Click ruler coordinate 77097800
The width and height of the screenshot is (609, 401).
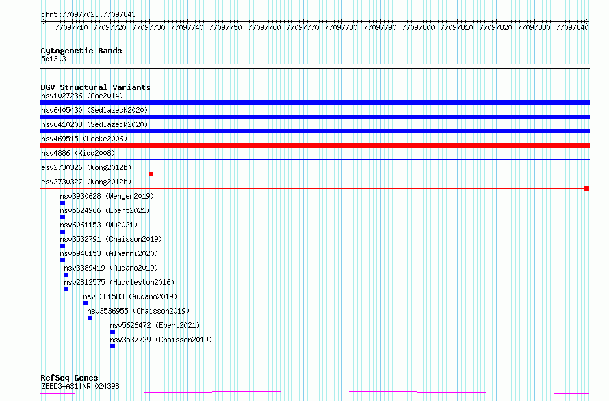[419, 27]
